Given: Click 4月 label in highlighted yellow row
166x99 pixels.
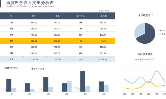Looking at the screenshot, I should pyautogui.click(x=11, y=41).
